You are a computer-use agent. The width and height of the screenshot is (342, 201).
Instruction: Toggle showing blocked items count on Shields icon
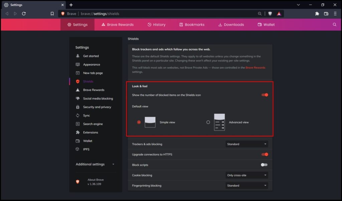pos(265,95)
